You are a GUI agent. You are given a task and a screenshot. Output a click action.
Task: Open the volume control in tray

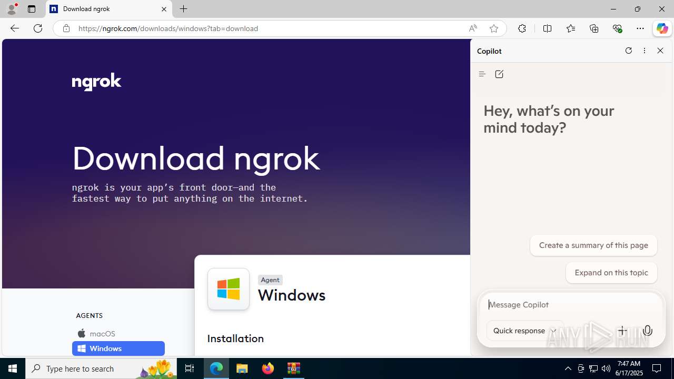coord(606,368)
